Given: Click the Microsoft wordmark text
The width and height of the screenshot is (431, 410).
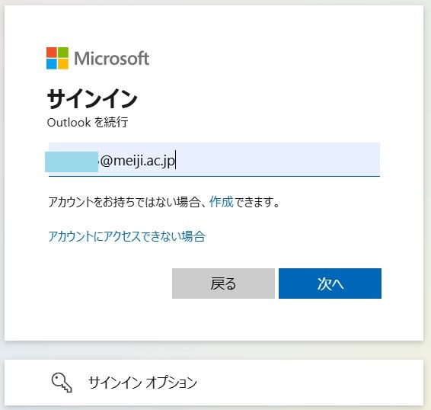Looking at the screenshot, I should [x=112, y=59].
